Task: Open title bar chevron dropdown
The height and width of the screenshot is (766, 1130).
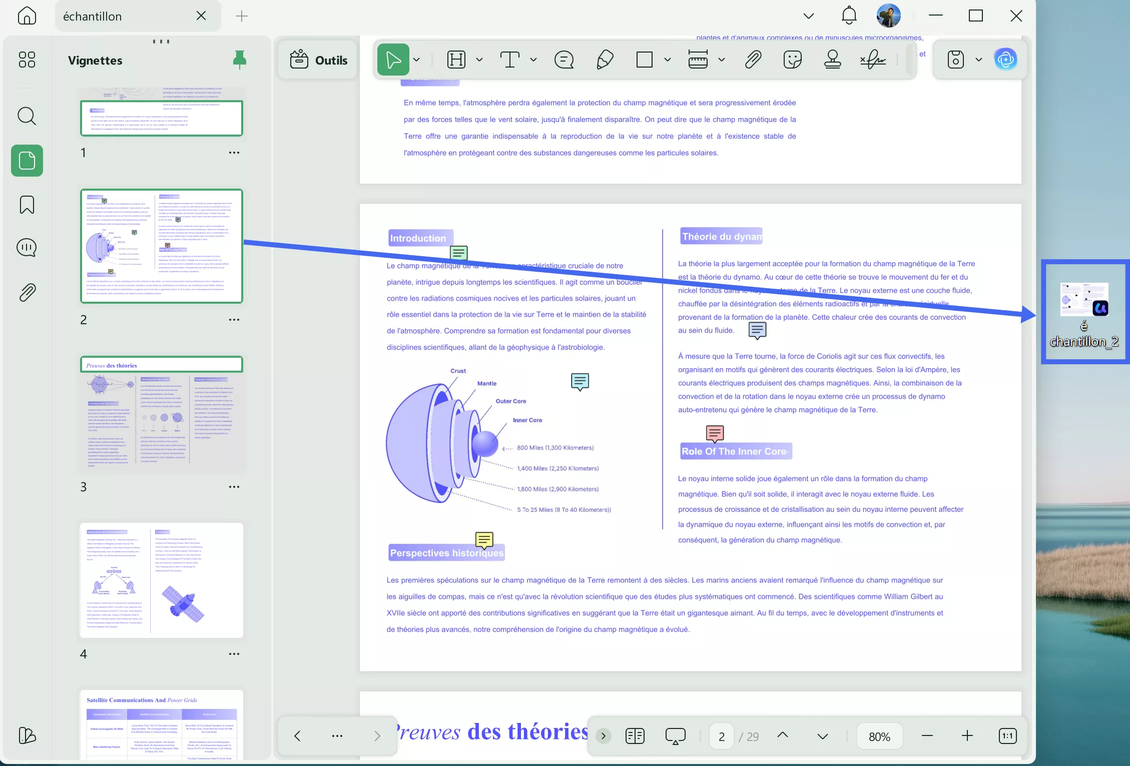Action: [809, 16]
